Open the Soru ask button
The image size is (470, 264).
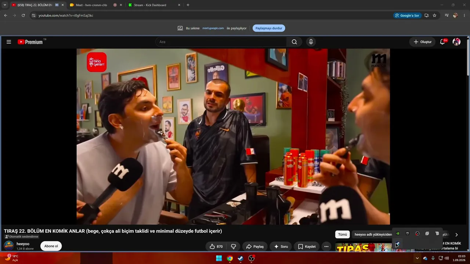281,246
